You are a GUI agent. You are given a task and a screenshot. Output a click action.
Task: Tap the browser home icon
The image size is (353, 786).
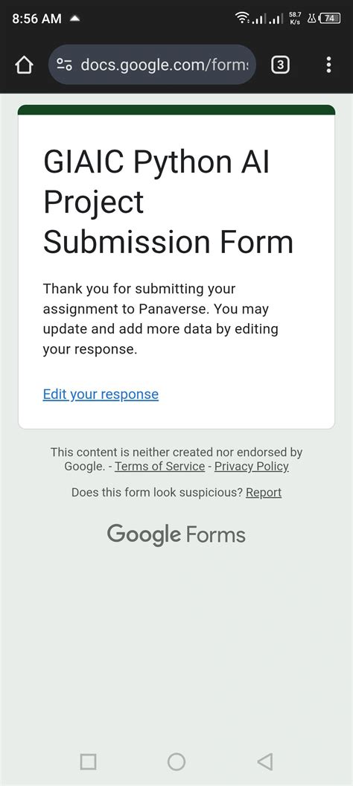[24, 65]
